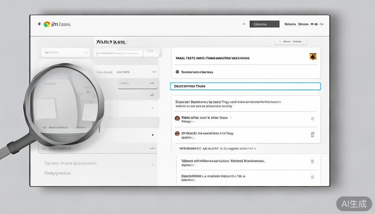375x214 pixels.
Task: Toggle the double-dot switch in header
Action: coord(314,24)
